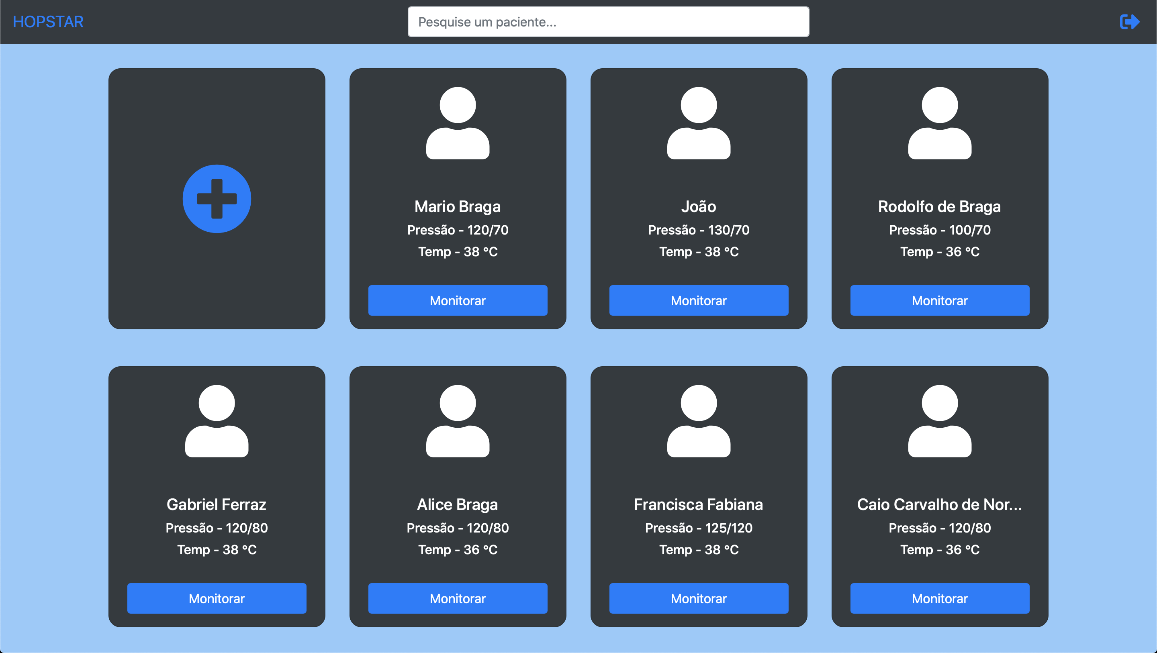This screenshot has height=653, width=1157.
Task: Select the Caio Carvalho de Nor... name
Action: (939, 504)
